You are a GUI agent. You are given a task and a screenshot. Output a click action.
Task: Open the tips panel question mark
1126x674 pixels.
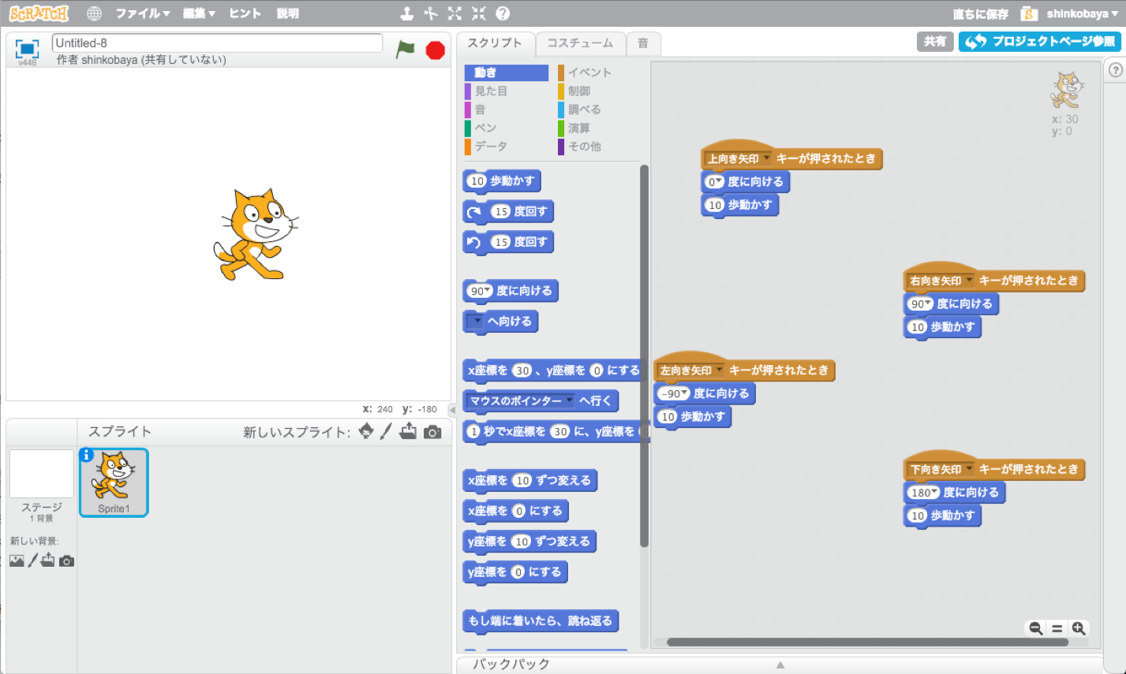1115,69
